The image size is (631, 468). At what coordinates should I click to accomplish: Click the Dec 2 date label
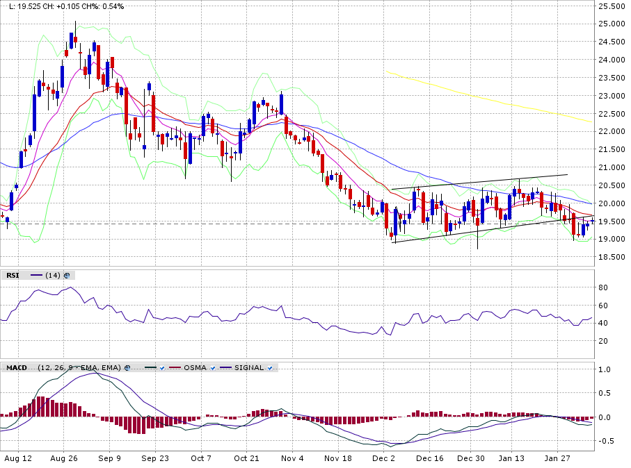coord(384,458)
